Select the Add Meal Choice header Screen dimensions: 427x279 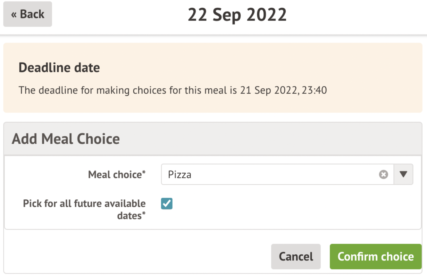tap(65, 139)
